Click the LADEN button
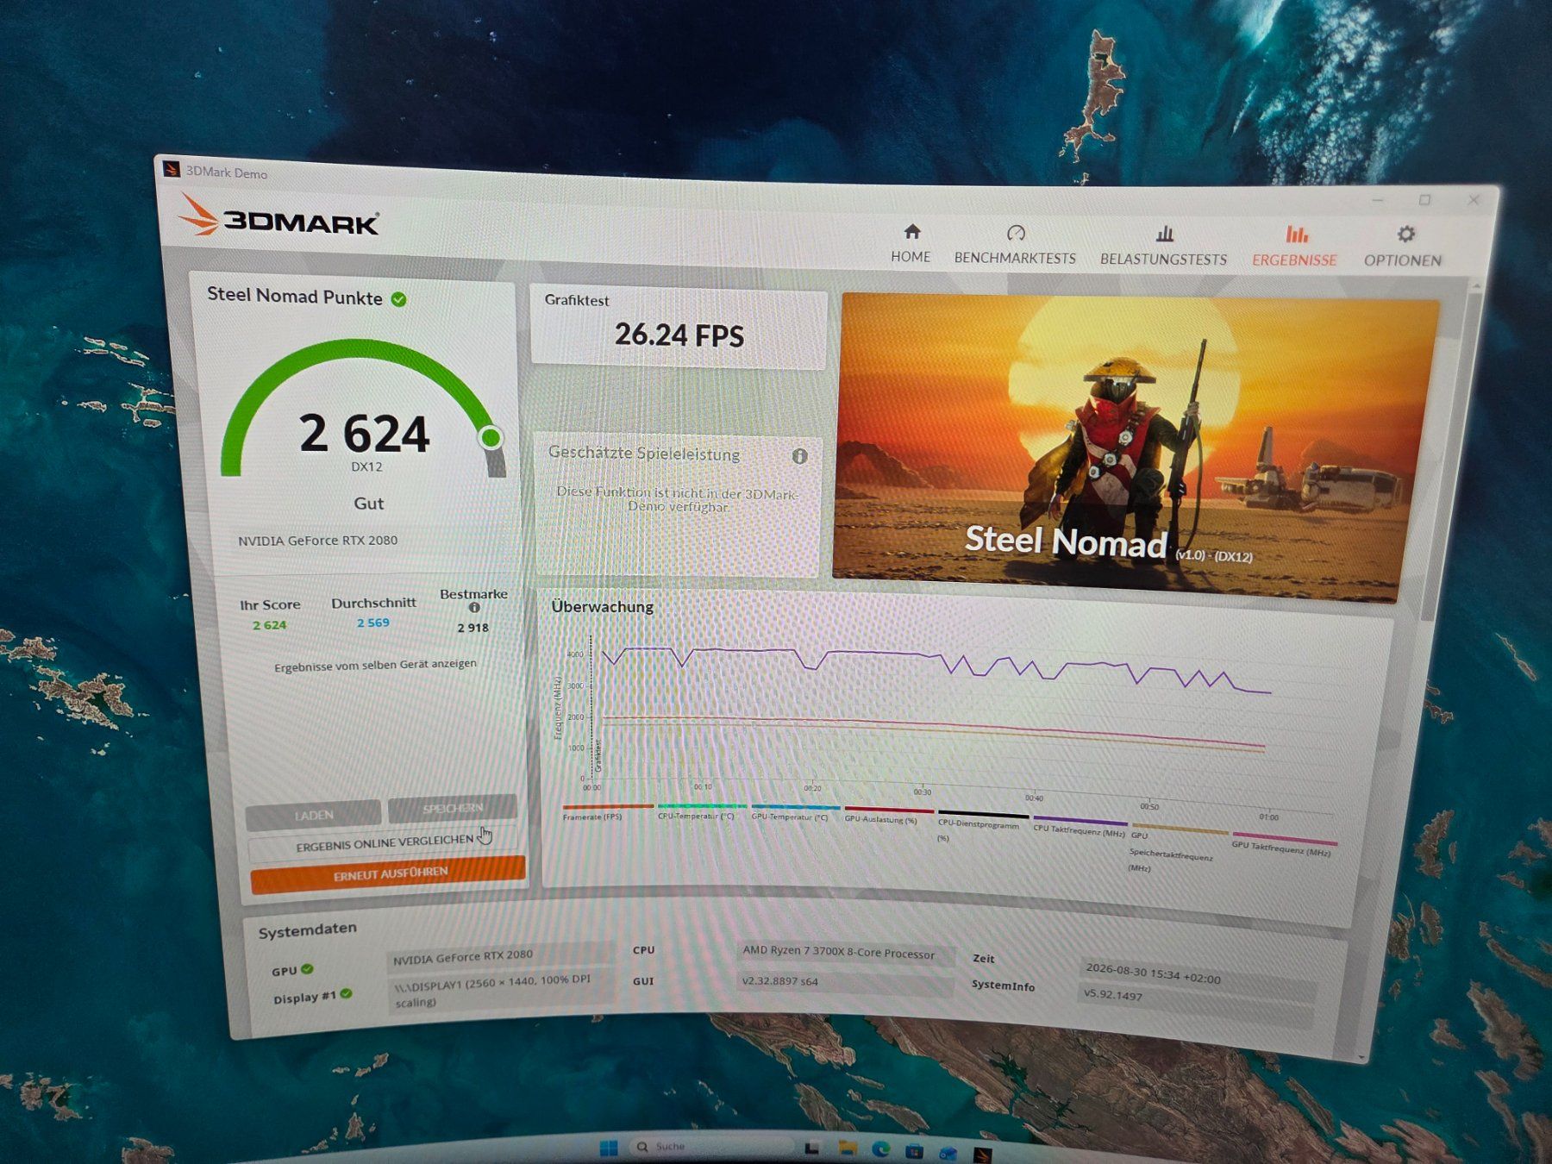1552x1164 pixels. coord(313,815)
